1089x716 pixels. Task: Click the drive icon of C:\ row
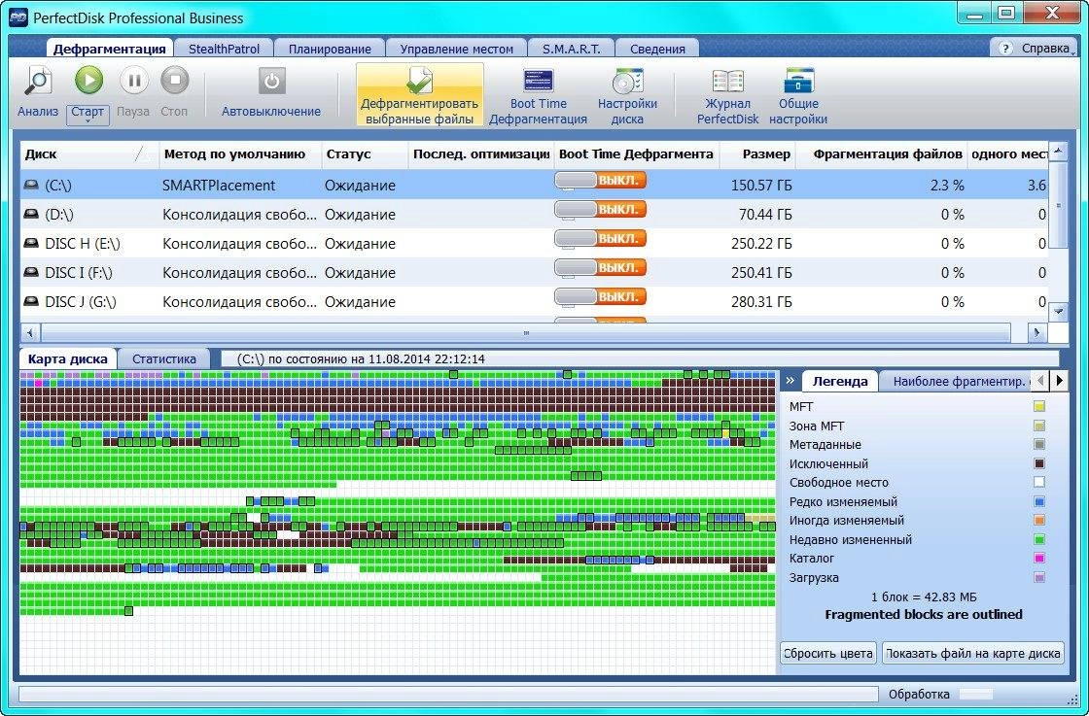(30, 186)
